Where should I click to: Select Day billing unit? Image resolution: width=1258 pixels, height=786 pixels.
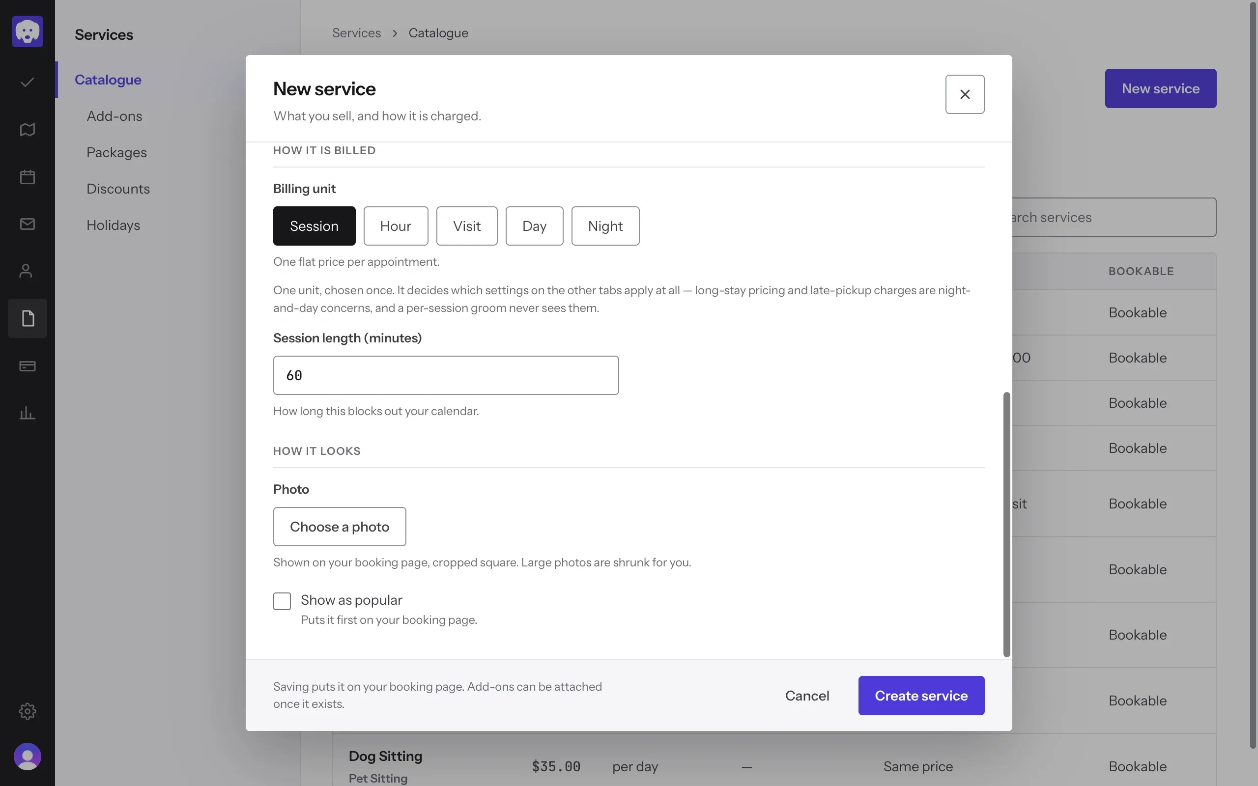click(x=534, y=226)
